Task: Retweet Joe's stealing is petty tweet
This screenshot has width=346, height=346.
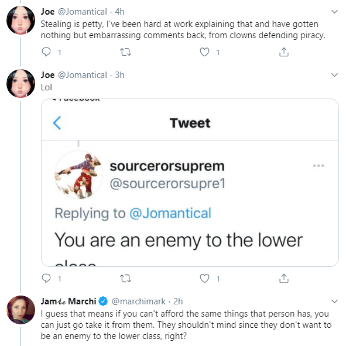Action: [125, 52]
